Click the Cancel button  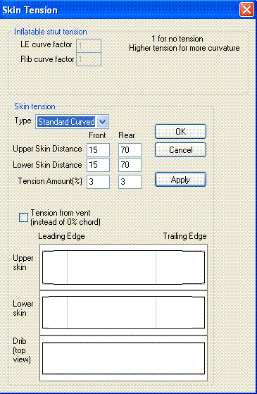point(180,150)
